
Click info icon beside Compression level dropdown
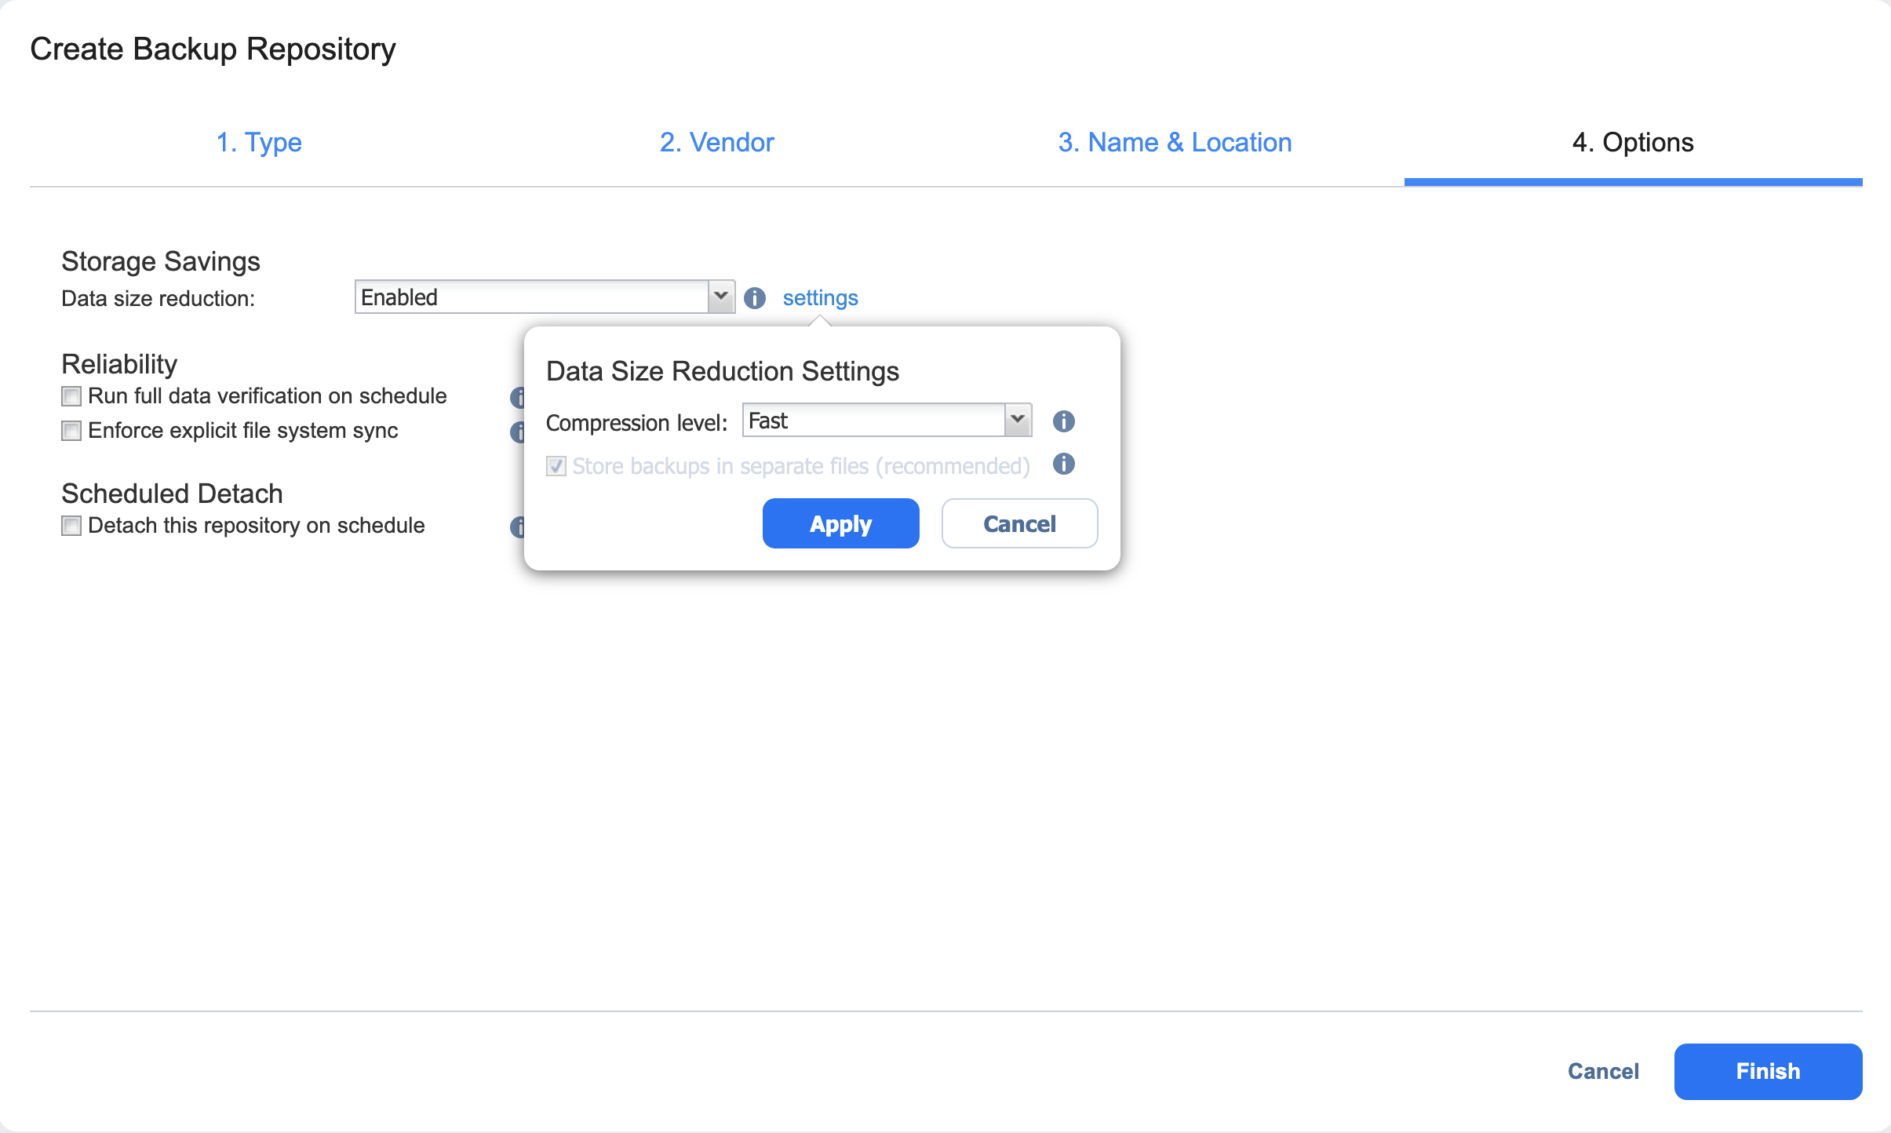[x=1063, y=421]
